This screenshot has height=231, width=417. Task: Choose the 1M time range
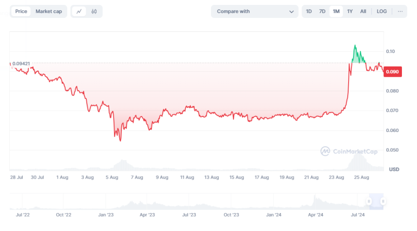pyautogui.click(x=336, y=11)
